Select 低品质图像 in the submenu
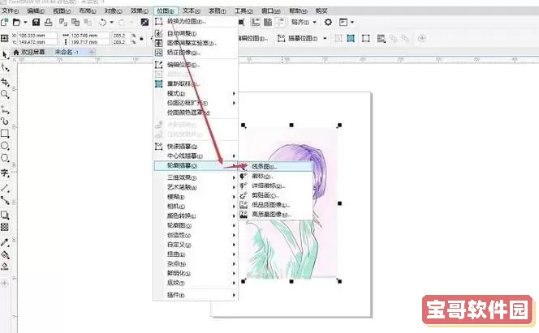Viewport: 539px width, 333px height. tap(275, 205)
